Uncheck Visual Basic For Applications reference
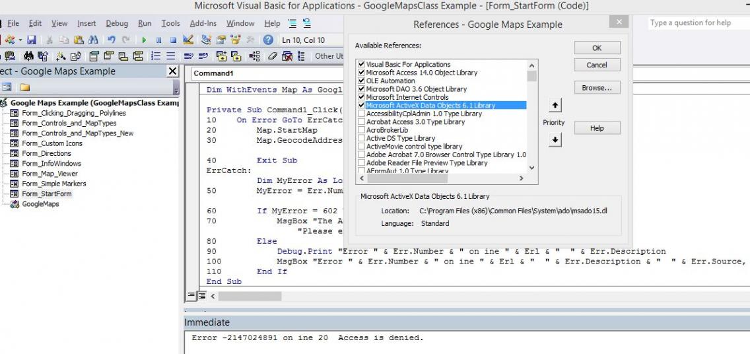 point(362,64)
